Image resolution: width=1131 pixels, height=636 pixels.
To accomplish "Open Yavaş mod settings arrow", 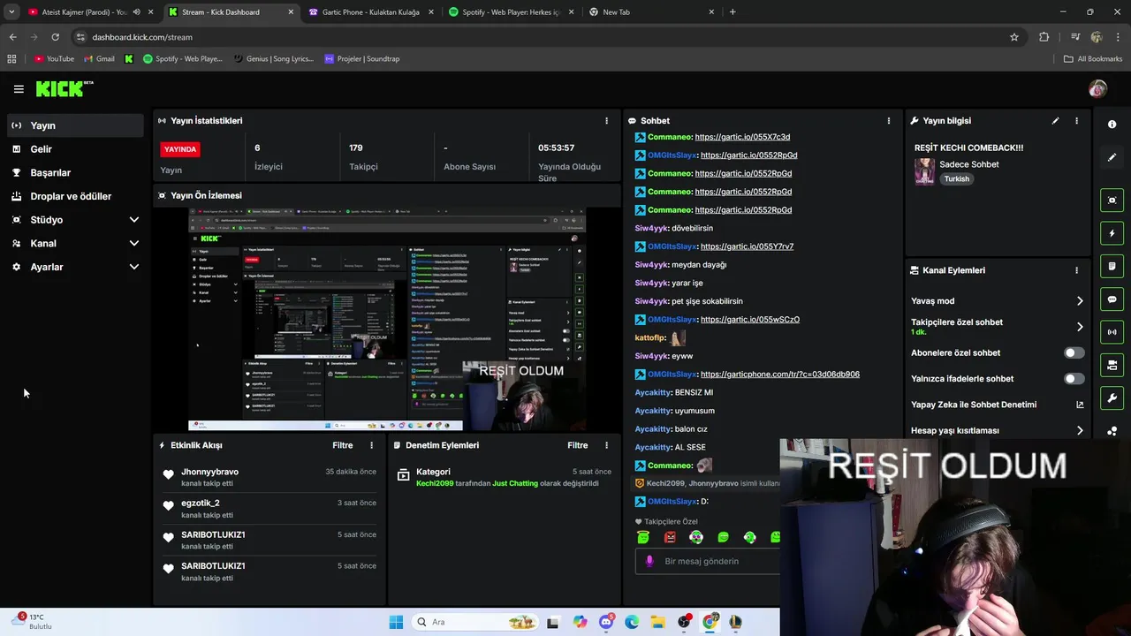I will [x=1080, y=301].
